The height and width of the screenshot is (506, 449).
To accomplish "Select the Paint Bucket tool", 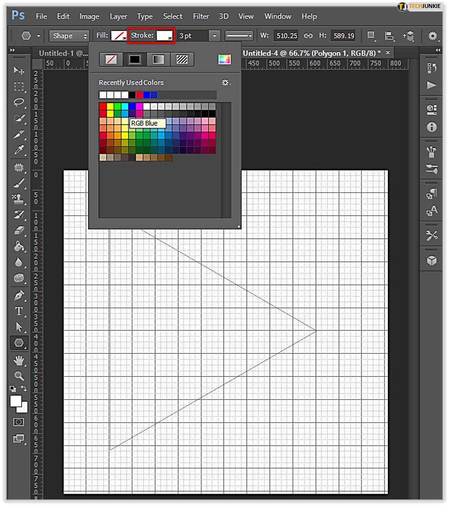I will (x=19, y=246).
